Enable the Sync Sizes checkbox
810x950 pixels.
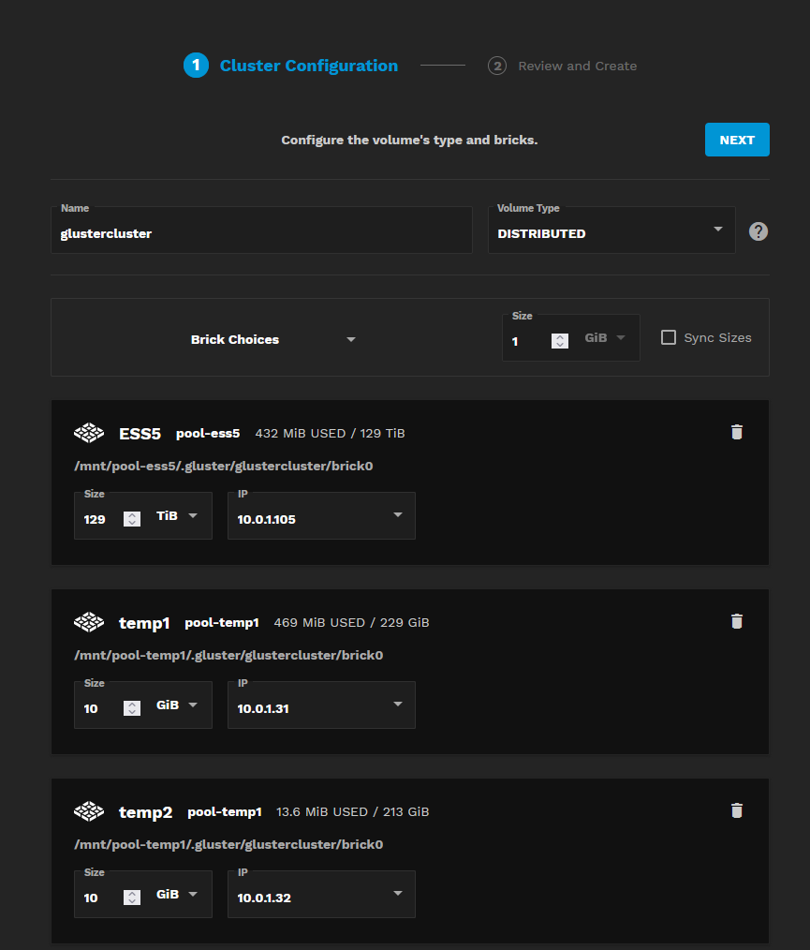(669, 337)
